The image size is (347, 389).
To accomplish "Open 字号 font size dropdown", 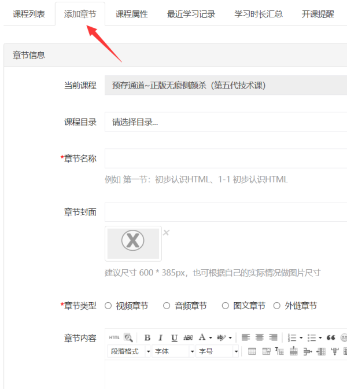I will coord(217,351).
